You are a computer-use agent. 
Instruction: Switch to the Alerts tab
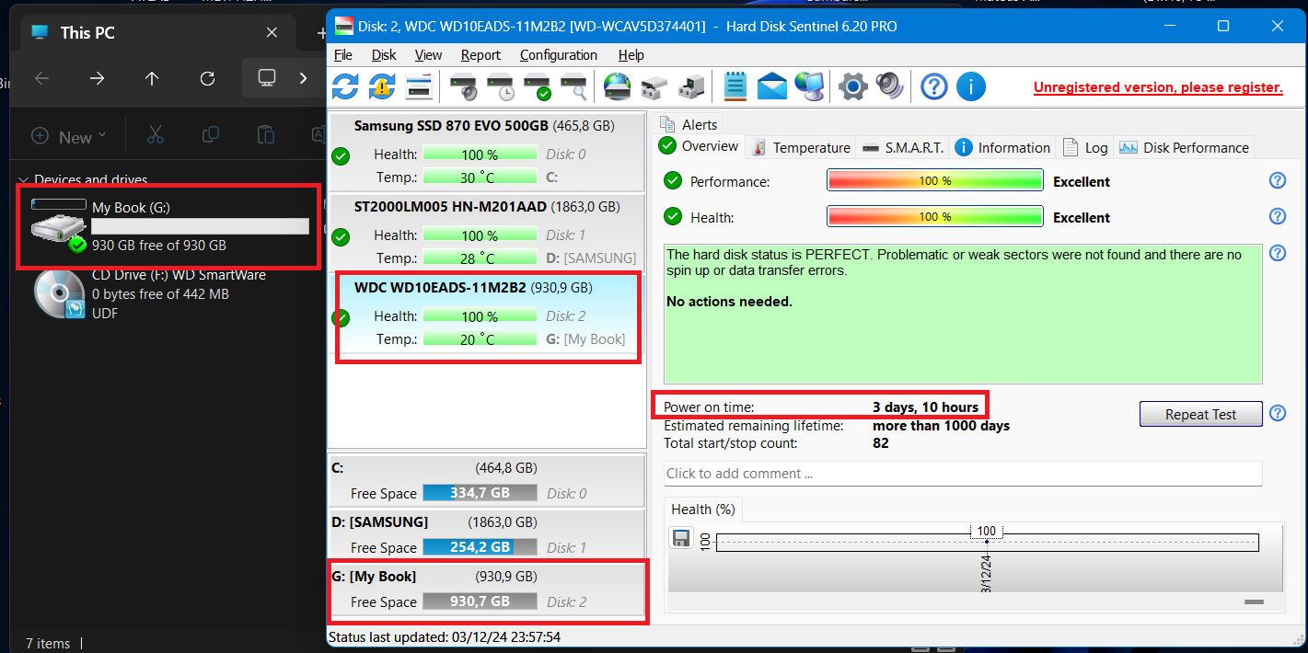(x=689, y=124)
